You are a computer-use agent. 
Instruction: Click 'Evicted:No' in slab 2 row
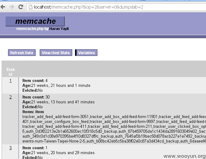[33, 107]
